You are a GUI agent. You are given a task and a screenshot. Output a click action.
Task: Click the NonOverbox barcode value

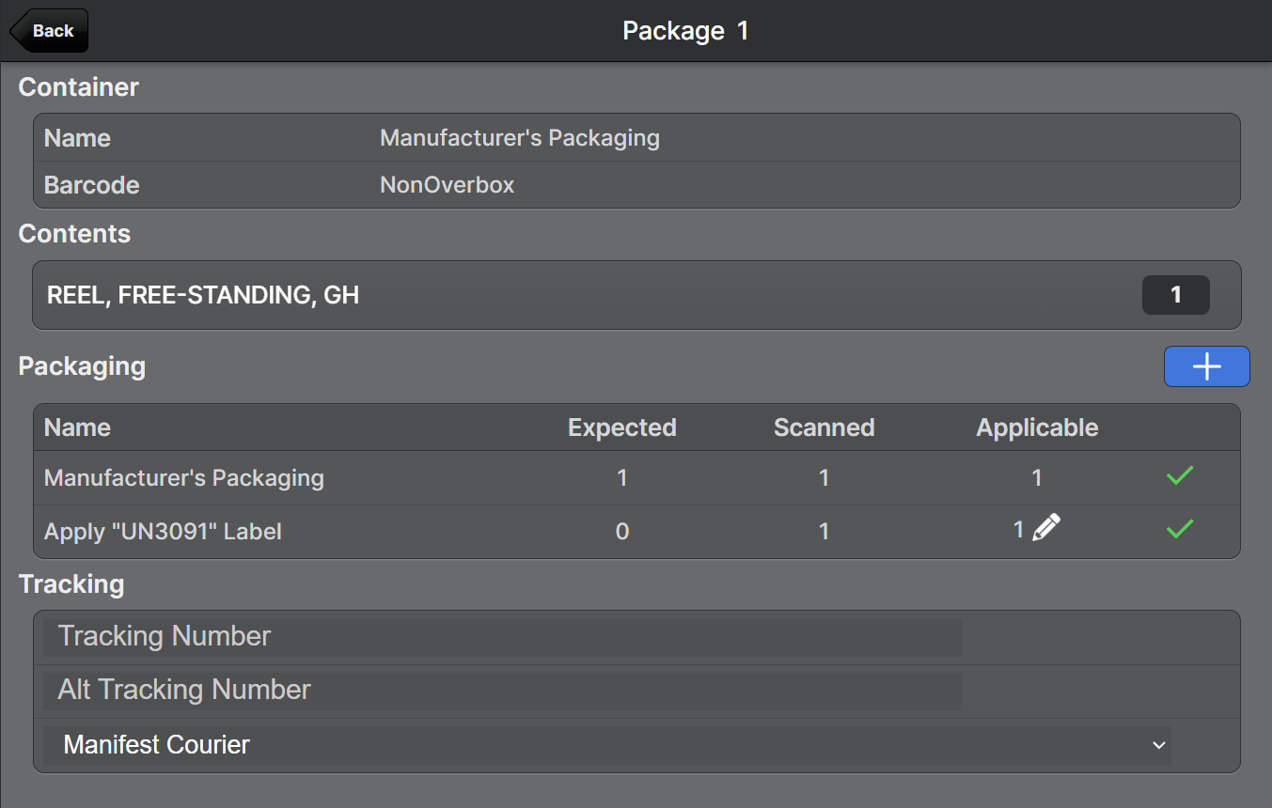point(447,185)
